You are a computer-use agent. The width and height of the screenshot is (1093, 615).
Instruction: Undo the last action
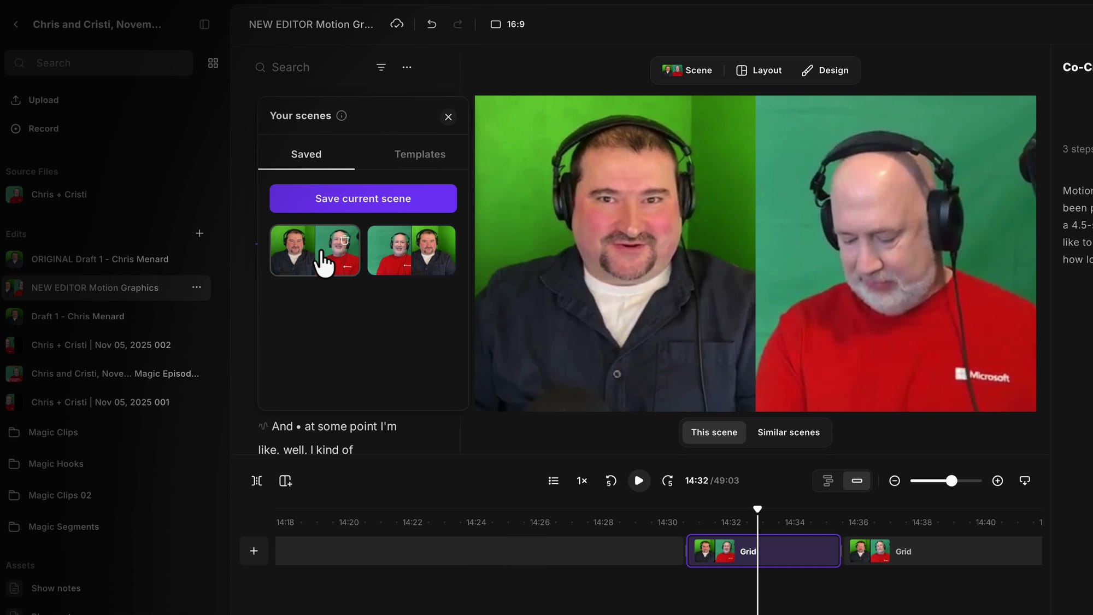[x=432, y=24]
